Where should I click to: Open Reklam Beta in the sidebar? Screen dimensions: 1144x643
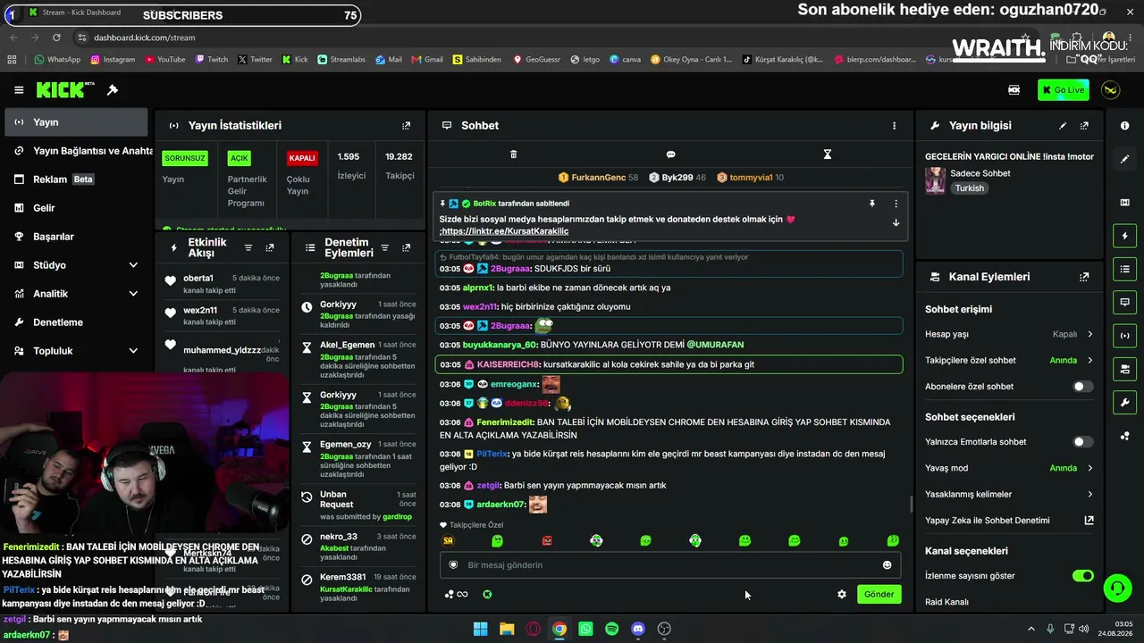76,180
